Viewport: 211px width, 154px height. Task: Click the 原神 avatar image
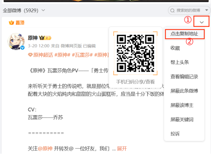click(16, 41)
